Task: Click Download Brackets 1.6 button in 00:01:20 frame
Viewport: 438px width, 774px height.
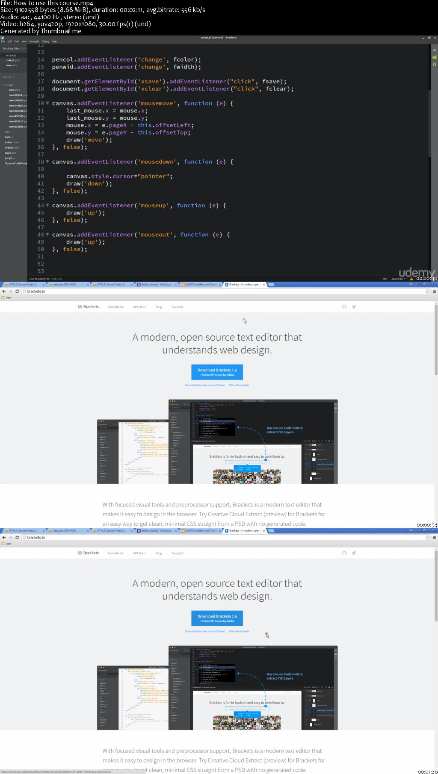Action: click(x=217, y=618)
